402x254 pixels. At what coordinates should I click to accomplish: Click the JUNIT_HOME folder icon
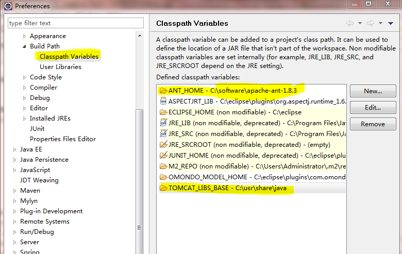[x=163, y=155]
